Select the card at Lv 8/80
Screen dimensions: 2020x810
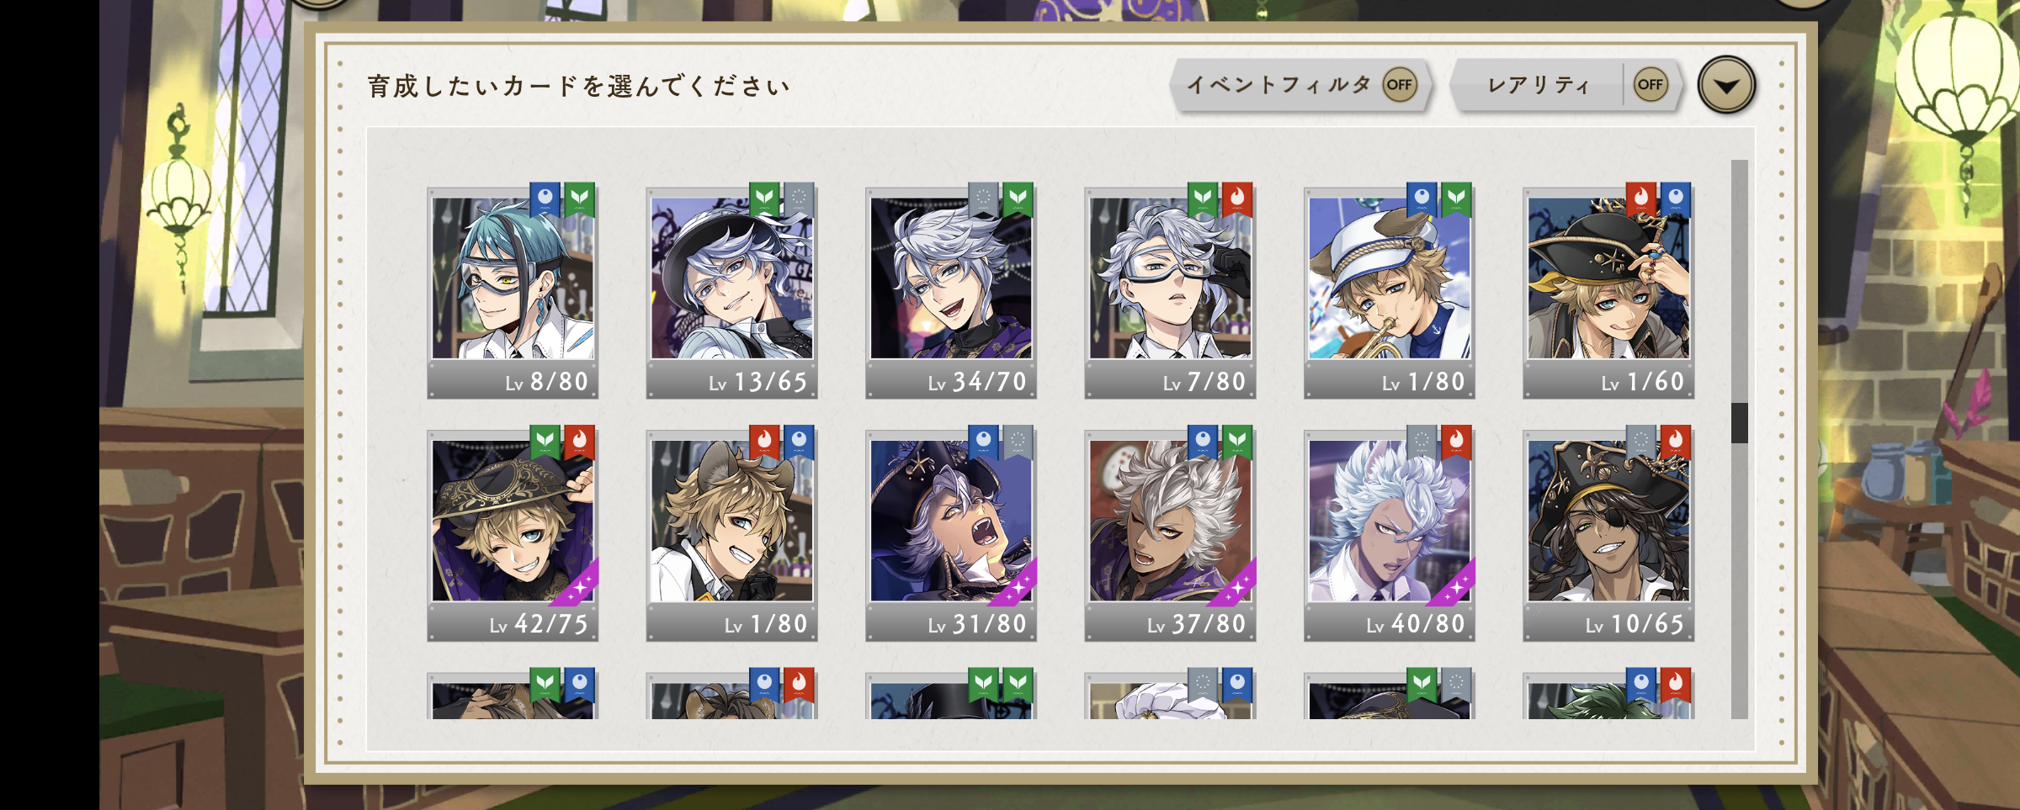pyautogui.click(x=513, y=292)
